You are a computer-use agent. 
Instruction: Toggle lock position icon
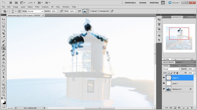tap(175, 73)
